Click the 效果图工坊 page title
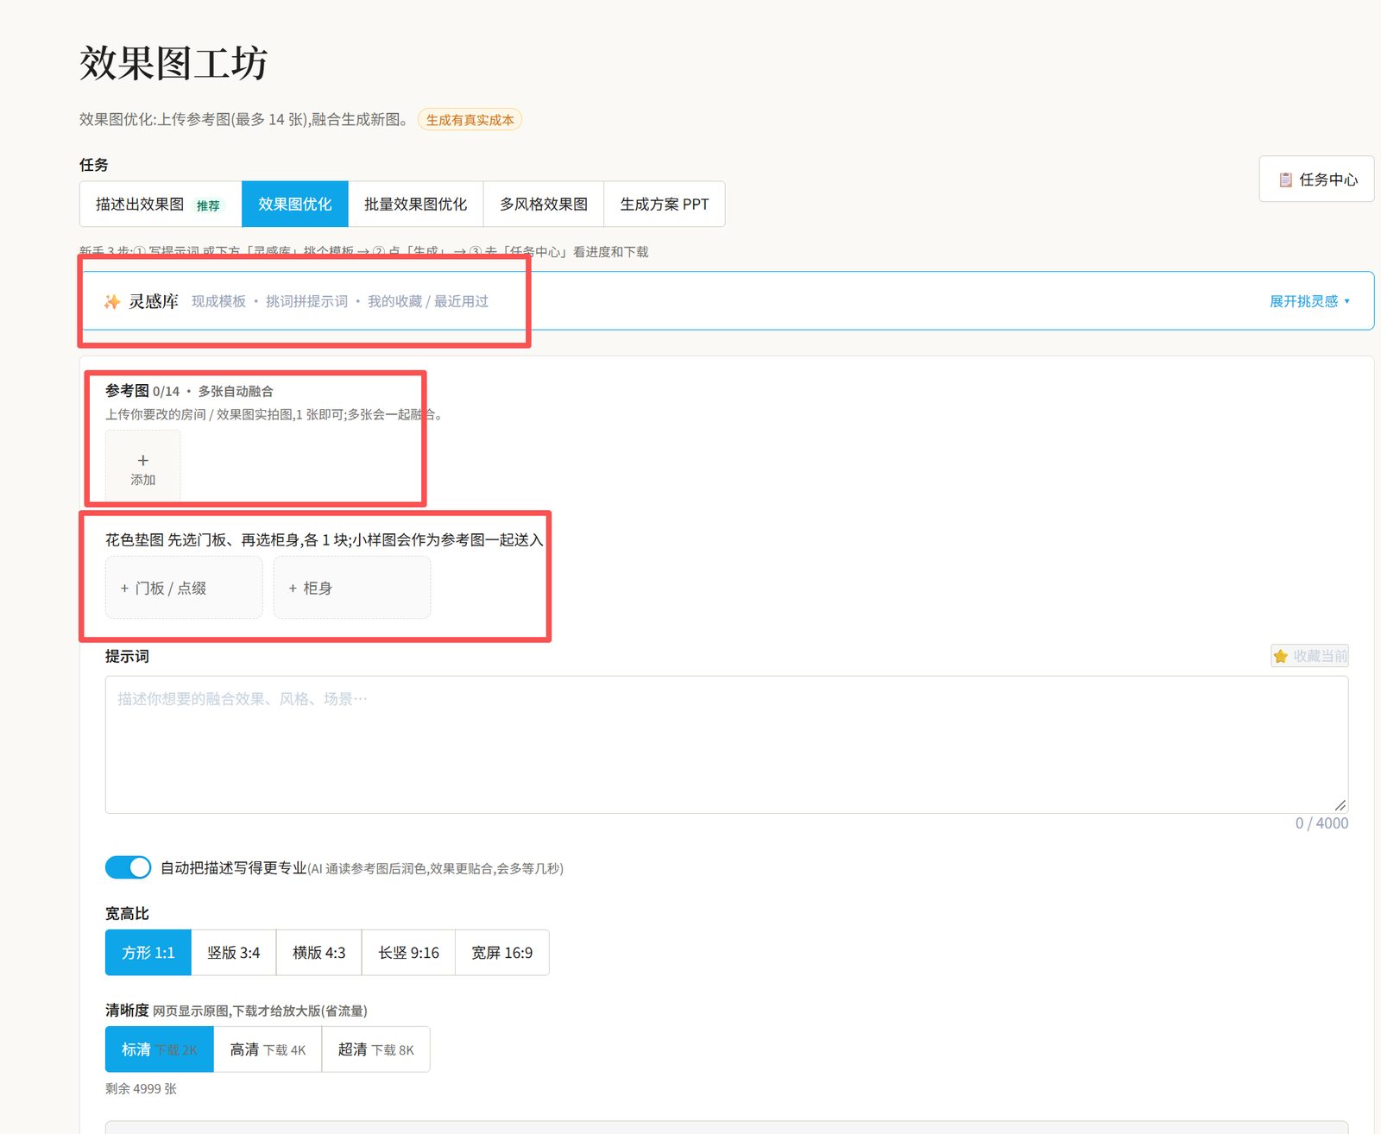This screenshot has width=1381, height=1134. 173,63
